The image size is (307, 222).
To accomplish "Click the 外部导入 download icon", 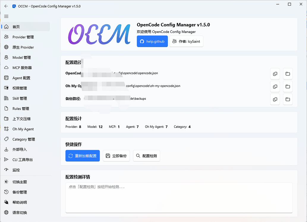I will pos(6,149).
